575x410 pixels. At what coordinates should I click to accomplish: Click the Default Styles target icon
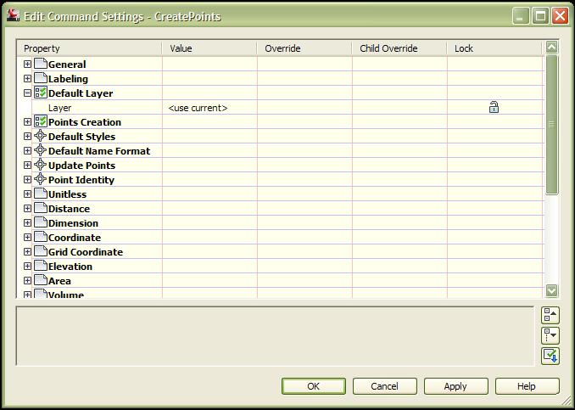(41, 136)
